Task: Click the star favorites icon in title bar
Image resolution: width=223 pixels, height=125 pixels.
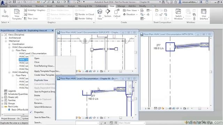Action: tap(176, 2)
